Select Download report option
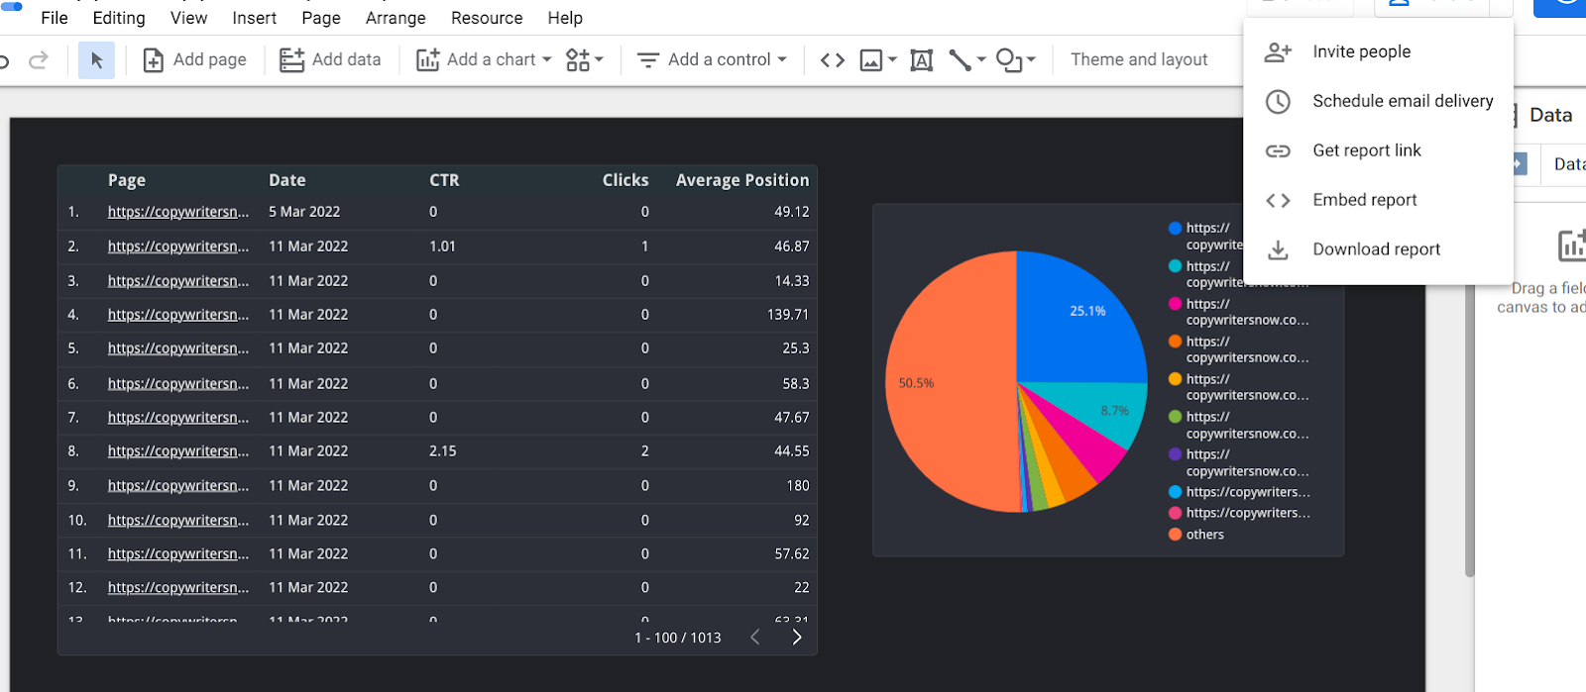 1378,249
